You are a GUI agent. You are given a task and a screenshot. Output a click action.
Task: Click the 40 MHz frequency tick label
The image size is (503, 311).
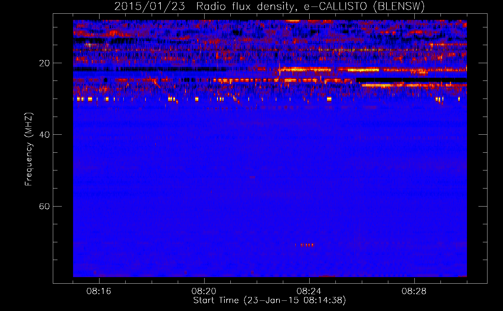pyautogui.click(x=44, y=135)
